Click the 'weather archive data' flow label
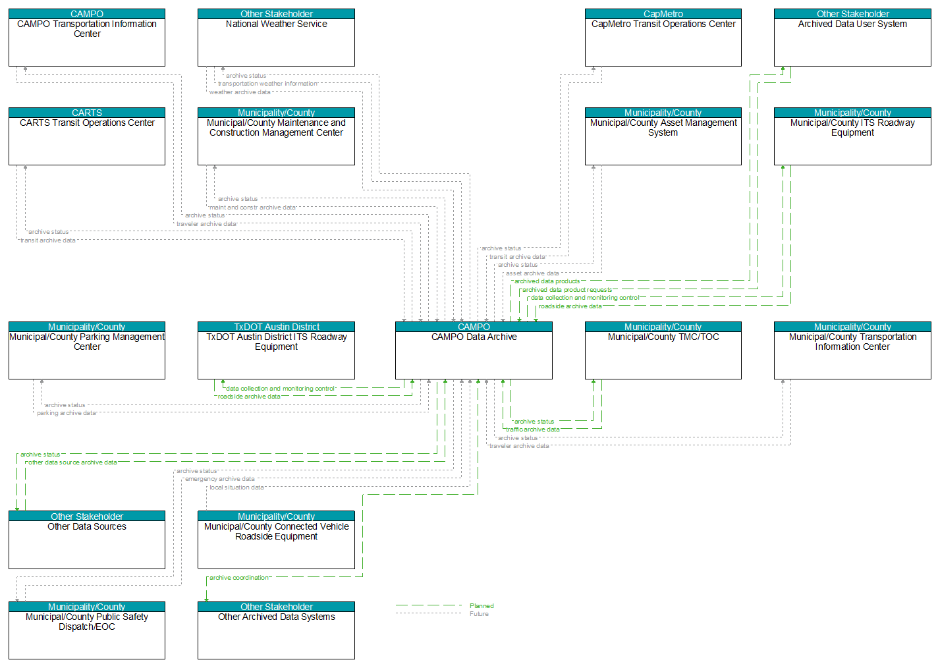The image size is (938, 668). tap(240, 92)
